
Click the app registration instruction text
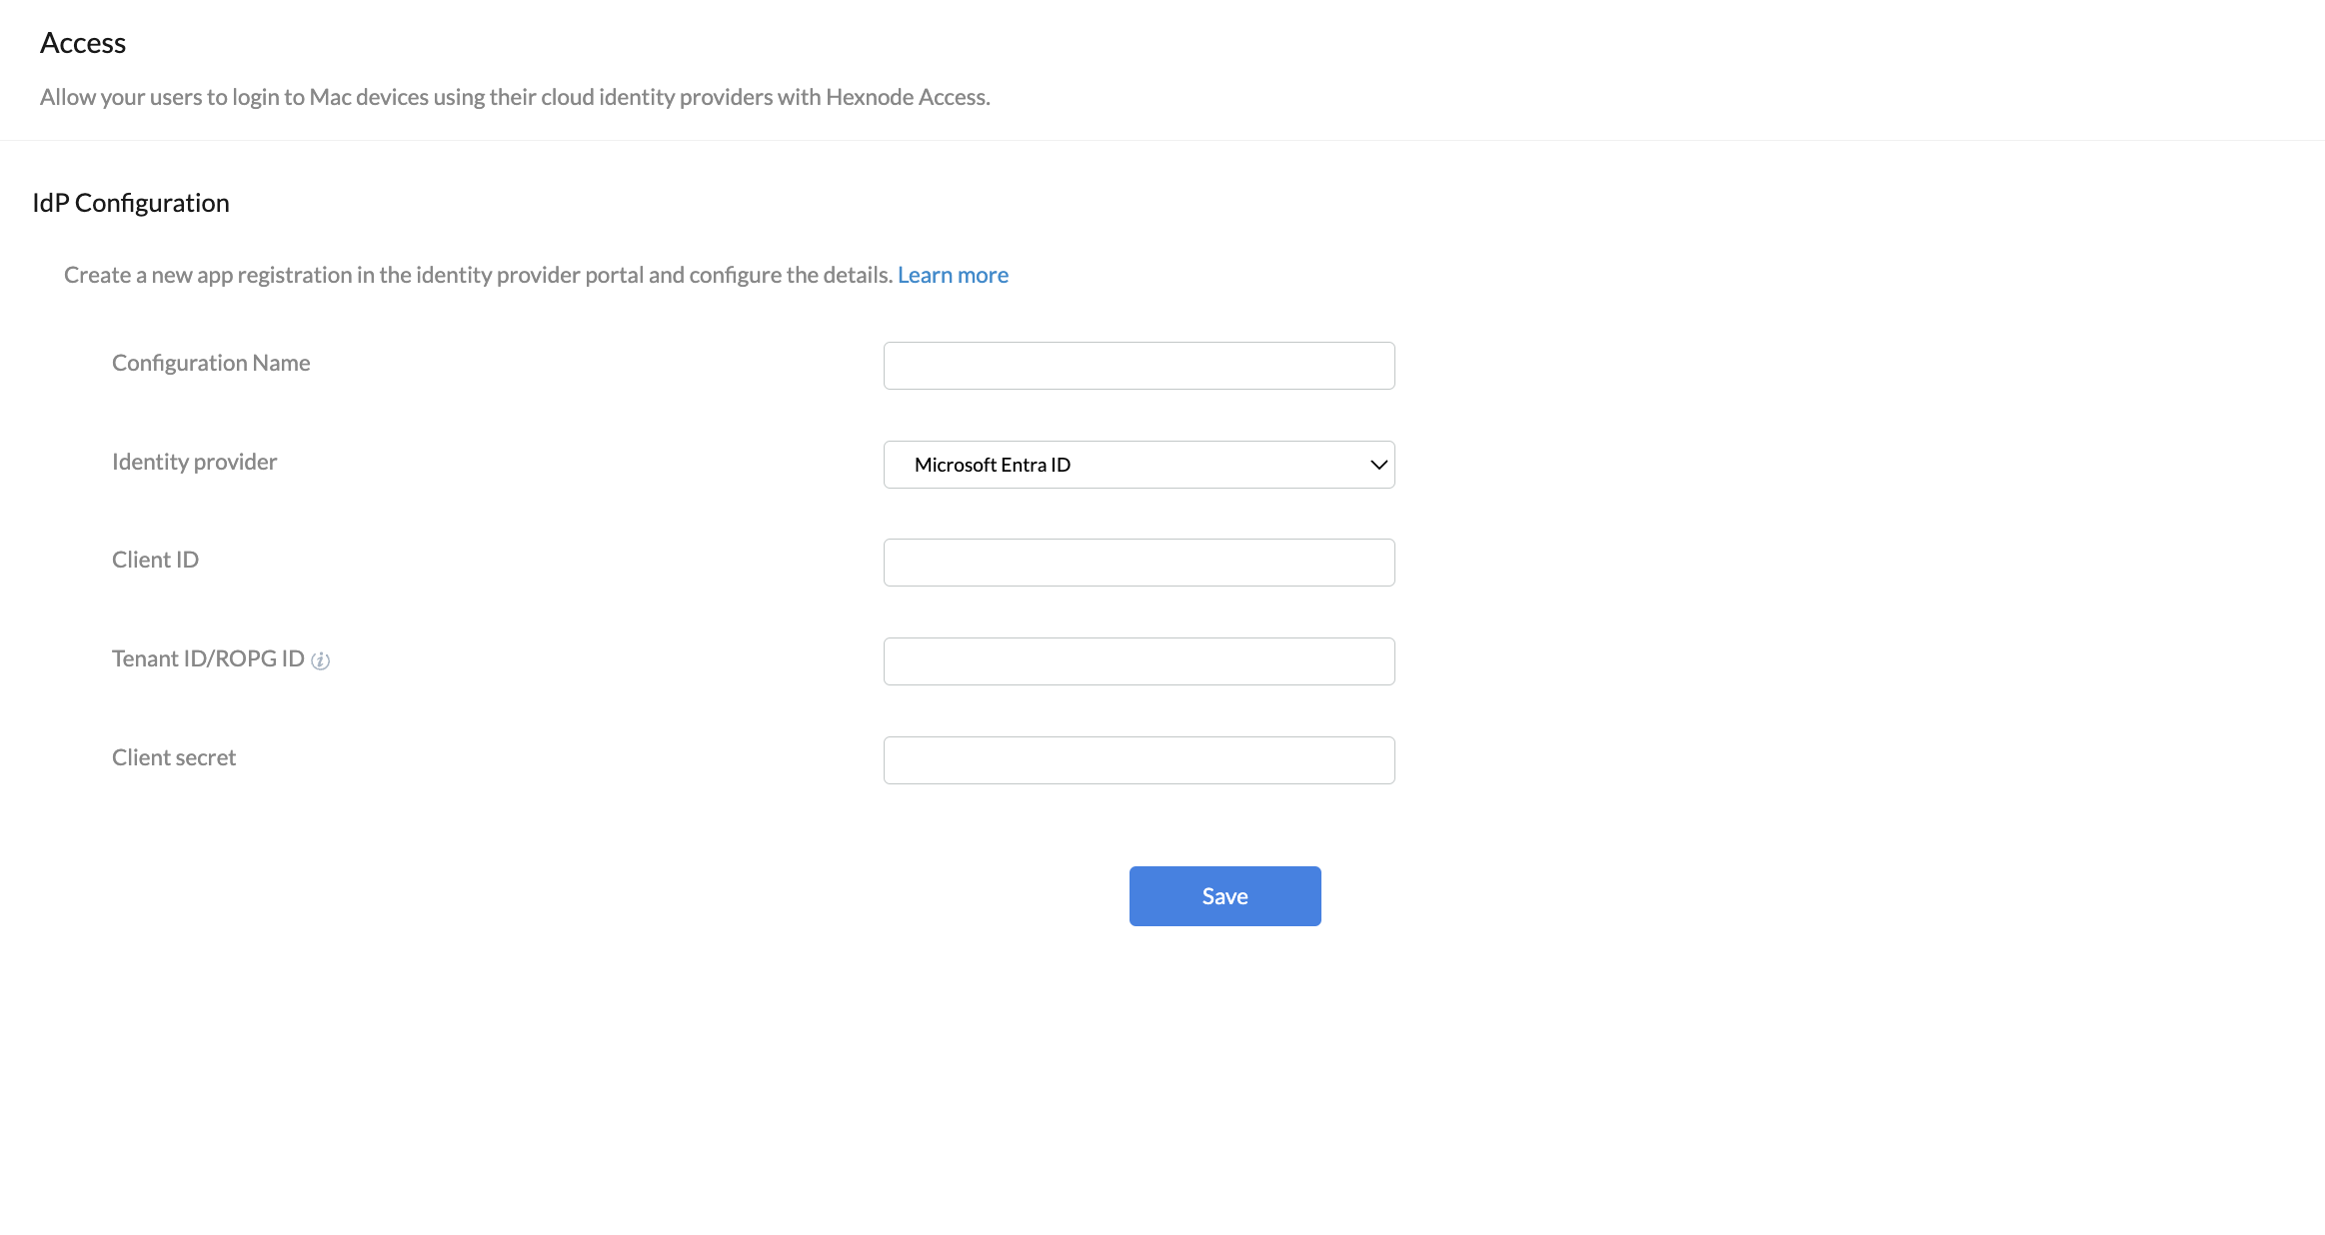tap(478, 275)
